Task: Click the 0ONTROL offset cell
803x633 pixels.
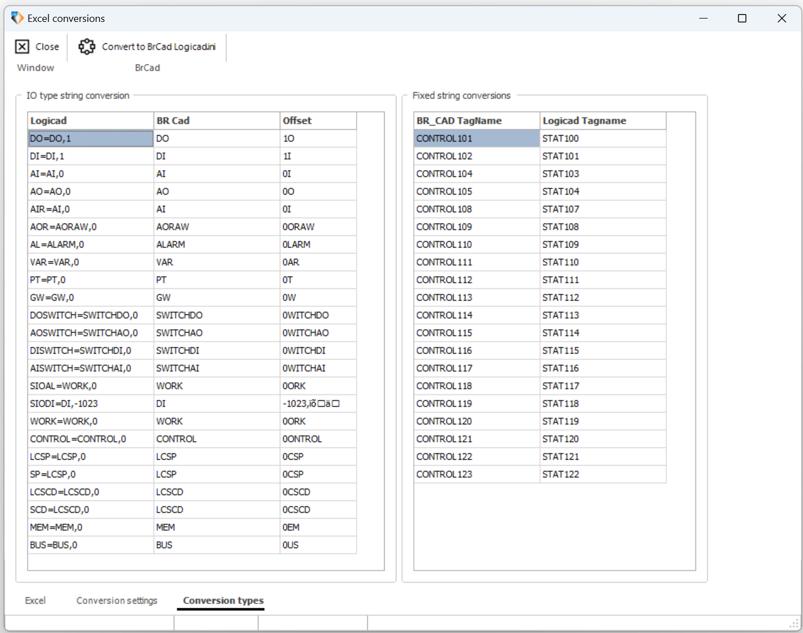Action: [x=318, y=439]
